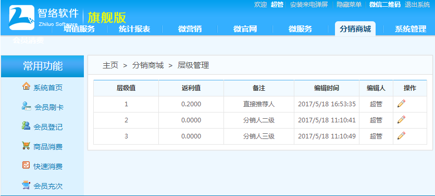Click the chart icon beside 快速消费
435x196 pixels.
pos(26,165)
